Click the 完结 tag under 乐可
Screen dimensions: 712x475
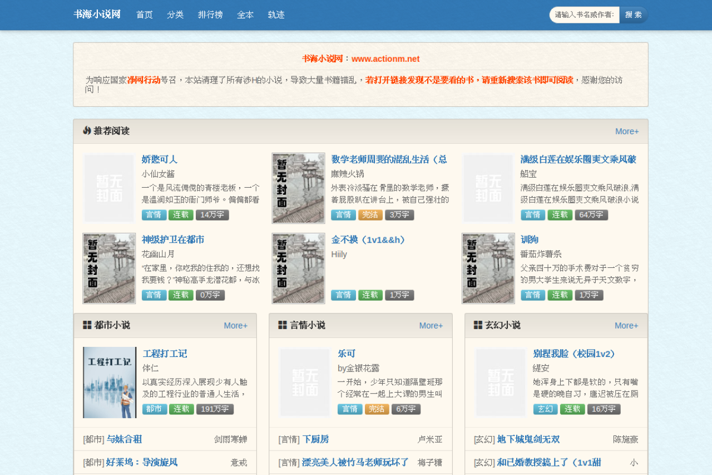click(377, 409)
